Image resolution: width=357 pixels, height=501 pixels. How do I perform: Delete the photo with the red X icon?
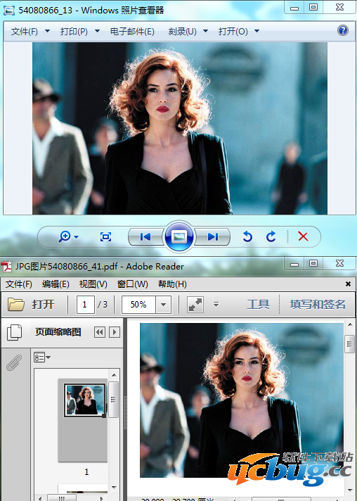click(x=303, y=236)
